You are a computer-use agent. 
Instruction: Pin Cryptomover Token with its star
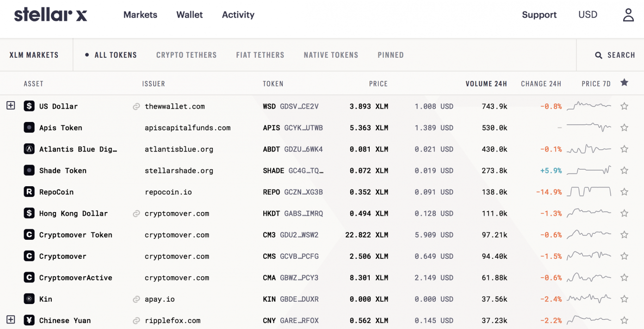(x=624, y=235)
